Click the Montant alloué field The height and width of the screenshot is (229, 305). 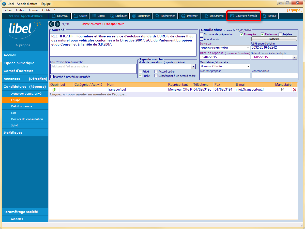274,76
